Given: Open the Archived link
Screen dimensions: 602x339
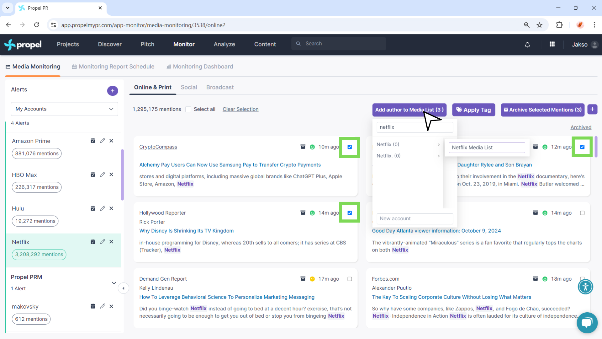Looking at the screenshot, I should tap(581, 127).
